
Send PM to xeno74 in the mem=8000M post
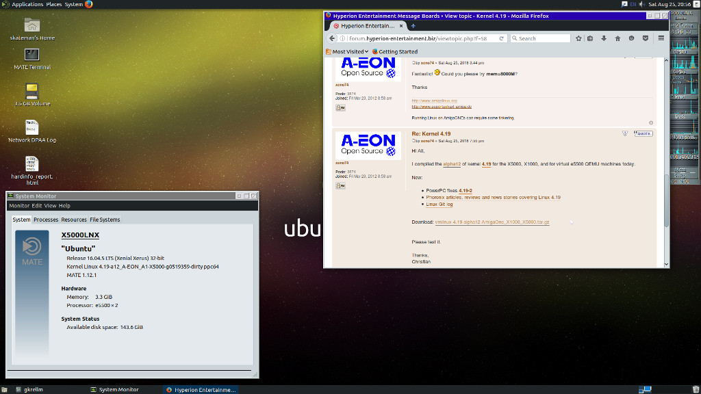click(x=341, y=107)
